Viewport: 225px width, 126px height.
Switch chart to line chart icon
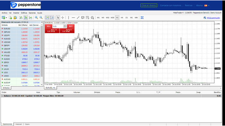pos(31,18)
